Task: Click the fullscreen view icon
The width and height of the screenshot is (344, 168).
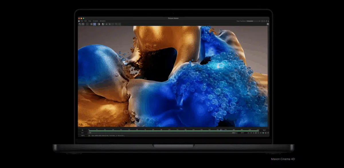Action: click(x=262, y=21)
